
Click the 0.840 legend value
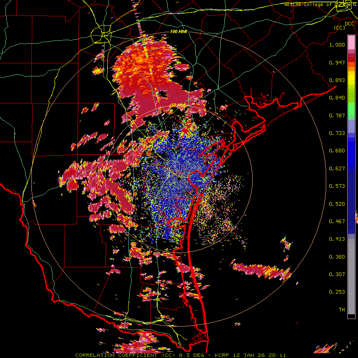pyautogui.click(x=337, y=98)
